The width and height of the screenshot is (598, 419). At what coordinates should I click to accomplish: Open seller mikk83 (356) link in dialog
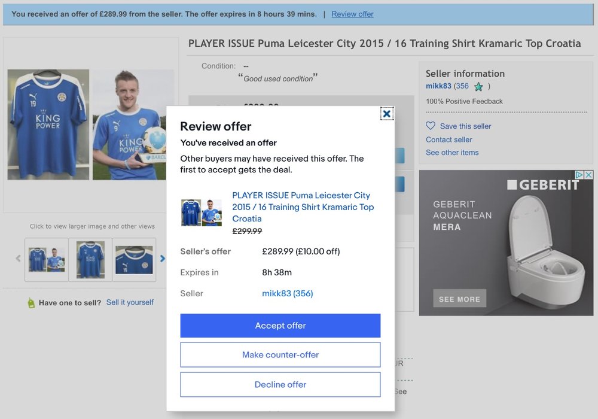point(288,293)
